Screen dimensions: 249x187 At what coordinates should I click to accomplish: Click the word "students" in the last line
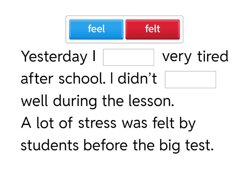[50, 145]
